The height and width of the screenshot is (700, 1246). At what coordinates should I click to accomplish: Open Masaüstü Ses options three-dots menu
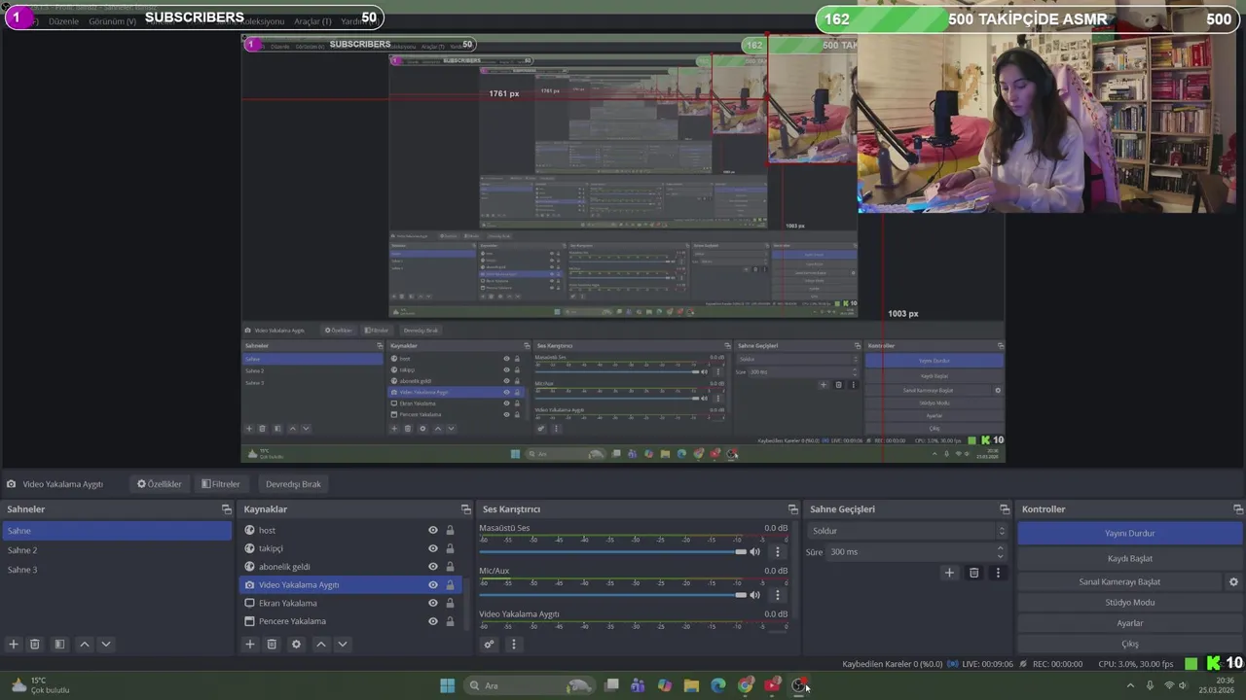click(777, 552)
